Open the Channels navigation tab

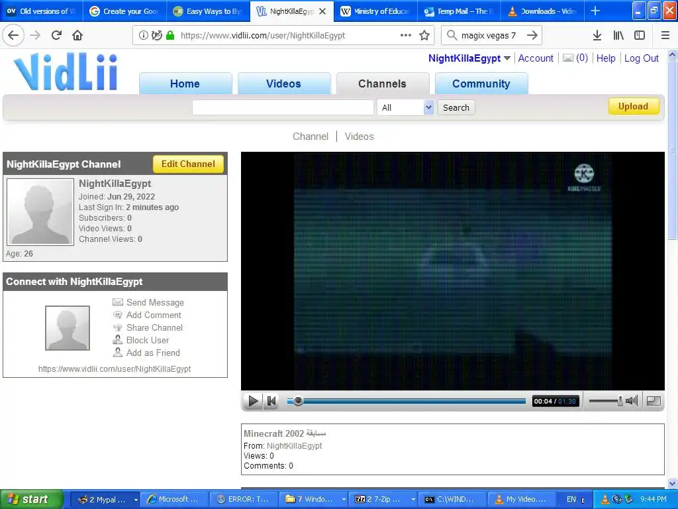(x=382, y=84)
